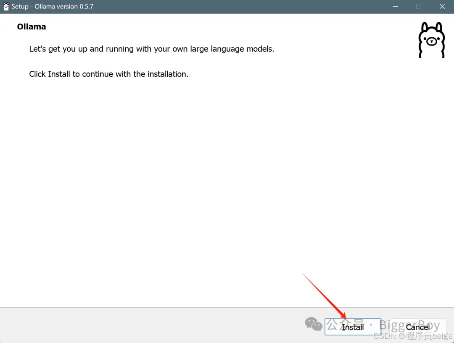Click the 'Setup - Ollama version 0.5.7' title
The image size is (454, 343).
point(53,6)
